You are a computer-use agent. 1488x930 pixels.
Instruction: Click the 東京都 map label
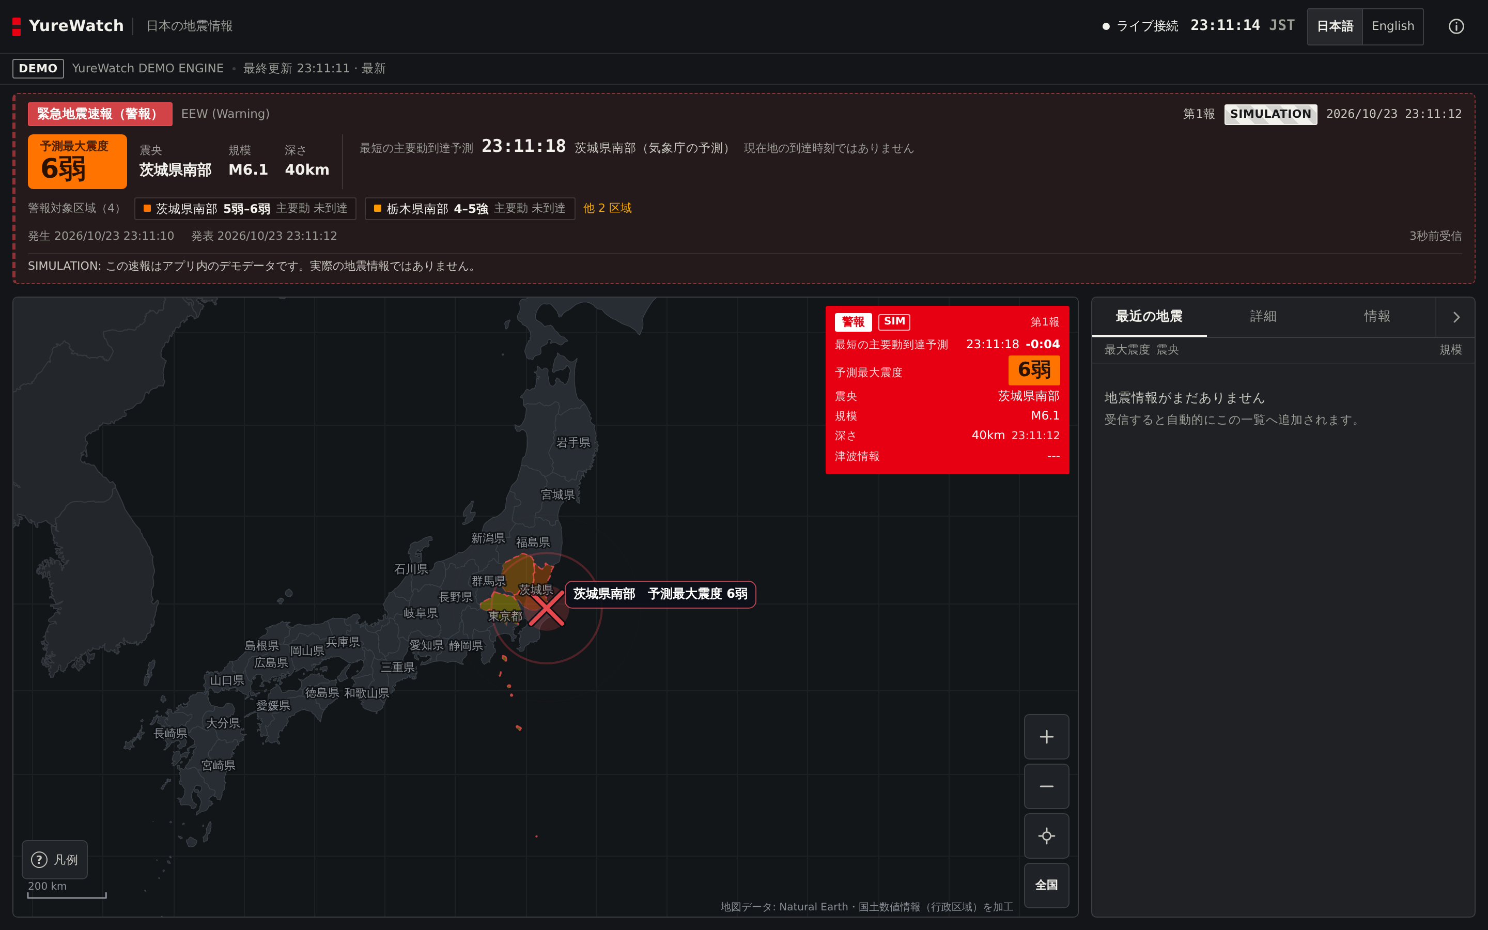pos(505,616)
